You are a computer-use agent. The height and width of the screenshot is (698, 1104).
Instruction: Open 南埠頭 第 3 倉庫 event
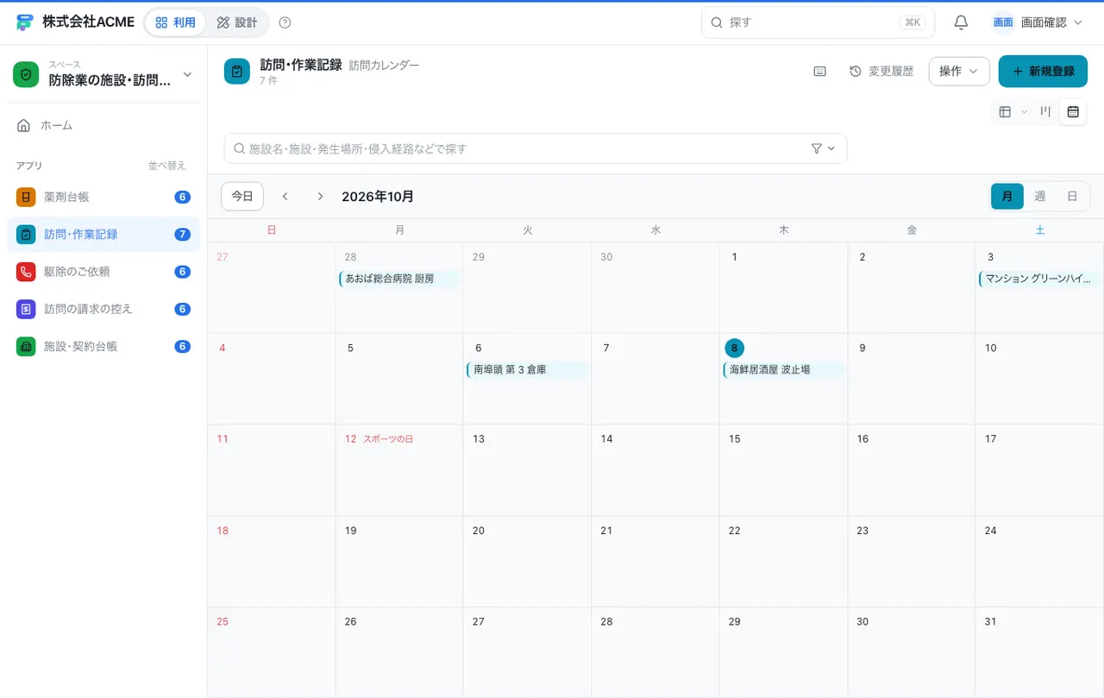pos(527,370)
